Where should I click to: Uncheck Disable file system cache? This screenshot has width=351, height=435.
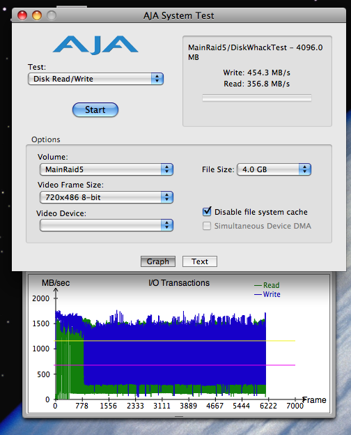click(x=207, y=212)
